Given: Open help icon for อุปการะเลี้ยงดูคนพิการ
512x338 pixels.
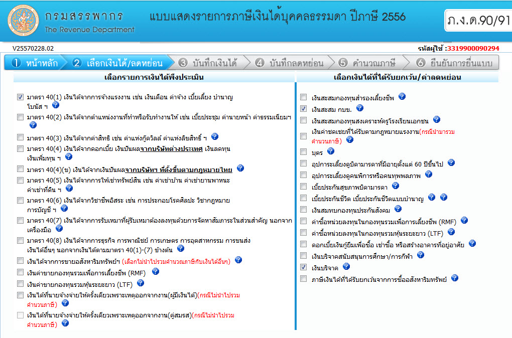Looking at the screenshot, I should [429, 174].
